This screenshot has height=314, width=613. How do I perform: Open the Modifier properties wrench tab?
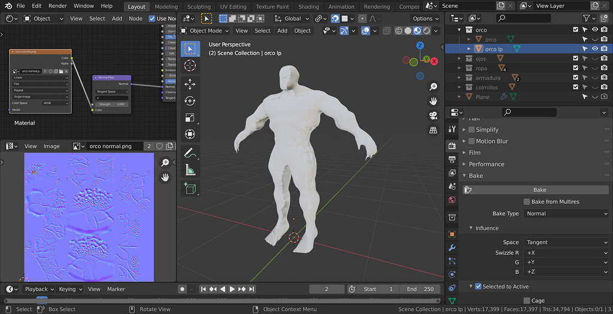452,248
